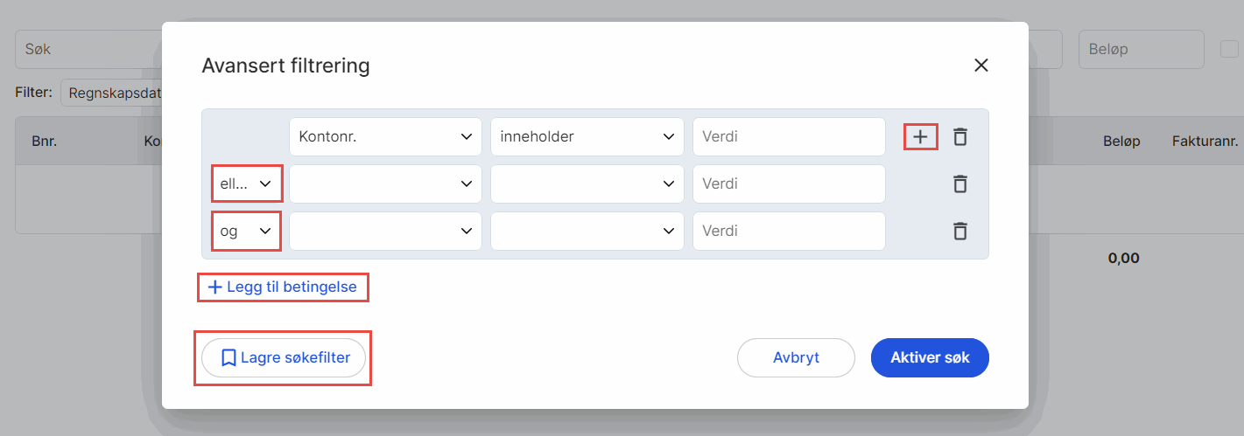This screenshot has width=1244, height=436.
Task: Delete the first filter row with trash icon
Action: click(960, 137)
